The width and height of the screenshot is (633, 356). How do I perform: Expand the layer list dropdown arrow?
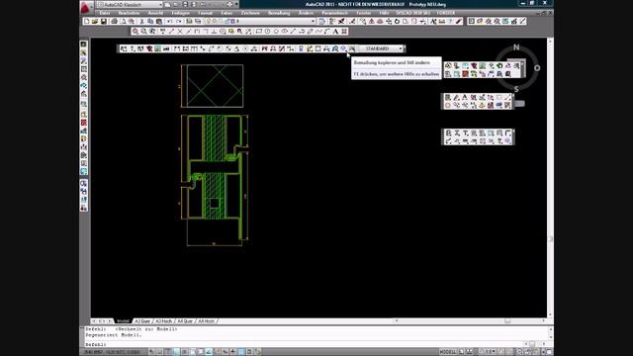(313, 21)
